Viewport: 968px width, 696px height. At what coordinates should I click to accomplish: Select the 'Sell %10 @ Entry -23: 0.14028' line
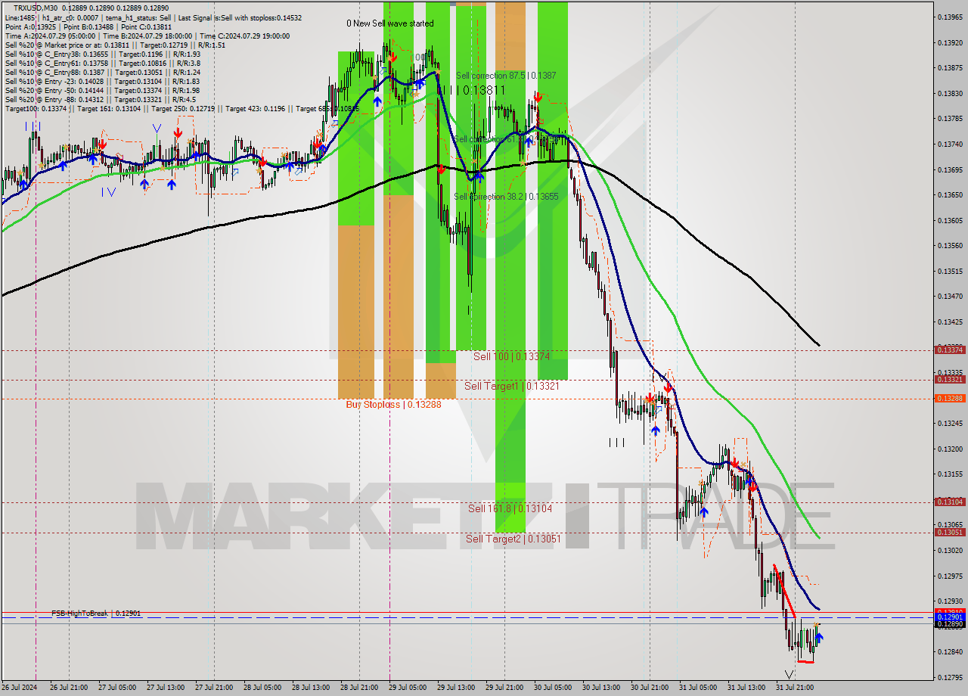coord(102,81)
